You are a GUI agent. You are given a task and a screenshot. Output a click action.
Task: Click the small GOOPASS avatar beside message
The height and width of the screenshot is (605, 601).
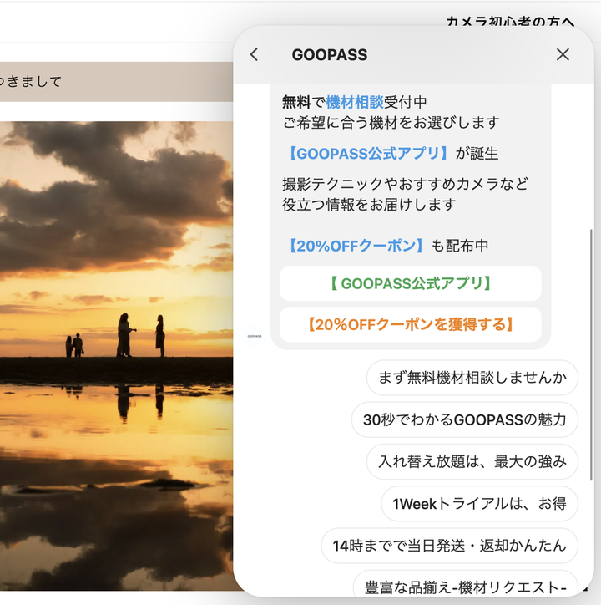pyautogui.click(x=255, y=337)
